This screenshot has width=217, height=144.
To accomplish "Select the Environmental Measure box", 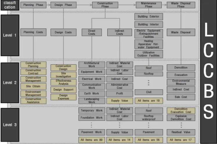I will [x=181, y=82].
